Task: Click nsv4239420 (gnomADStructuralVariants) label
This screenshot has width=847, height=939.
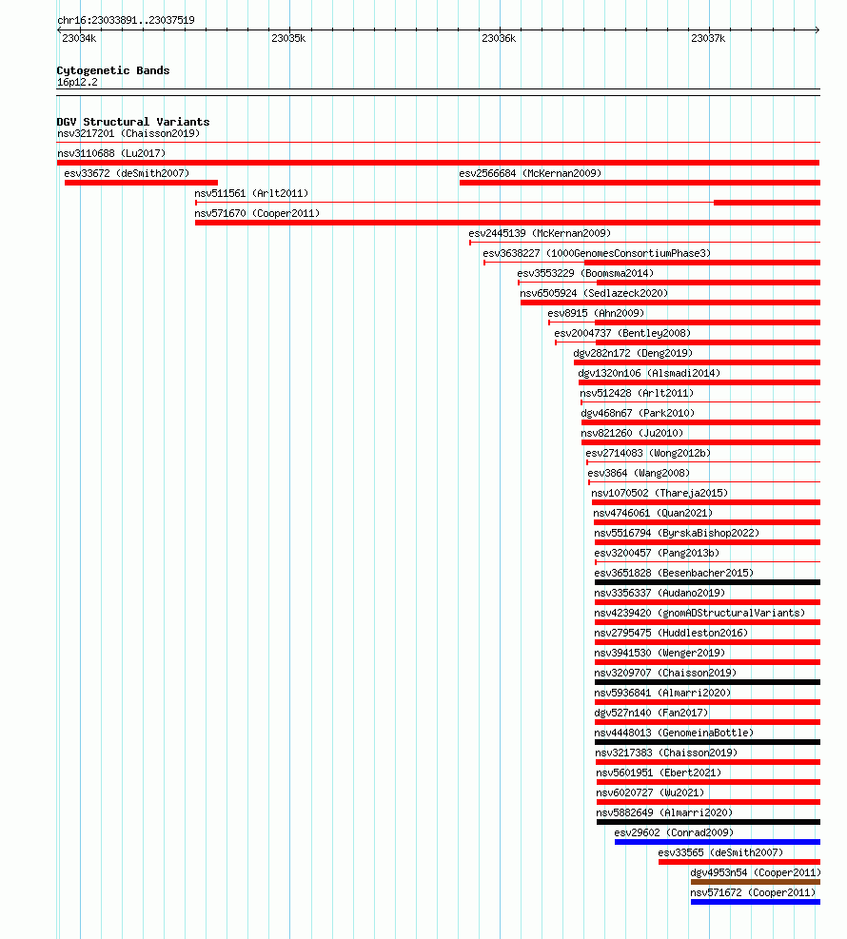Action: [x=699, y=614]
